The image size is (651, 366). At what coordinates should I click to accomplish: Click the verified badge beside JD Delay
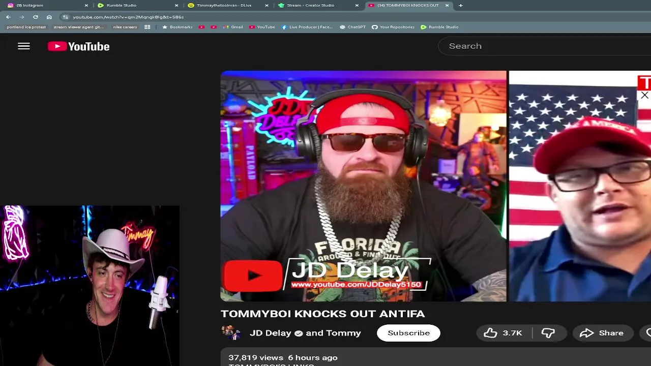299,333
